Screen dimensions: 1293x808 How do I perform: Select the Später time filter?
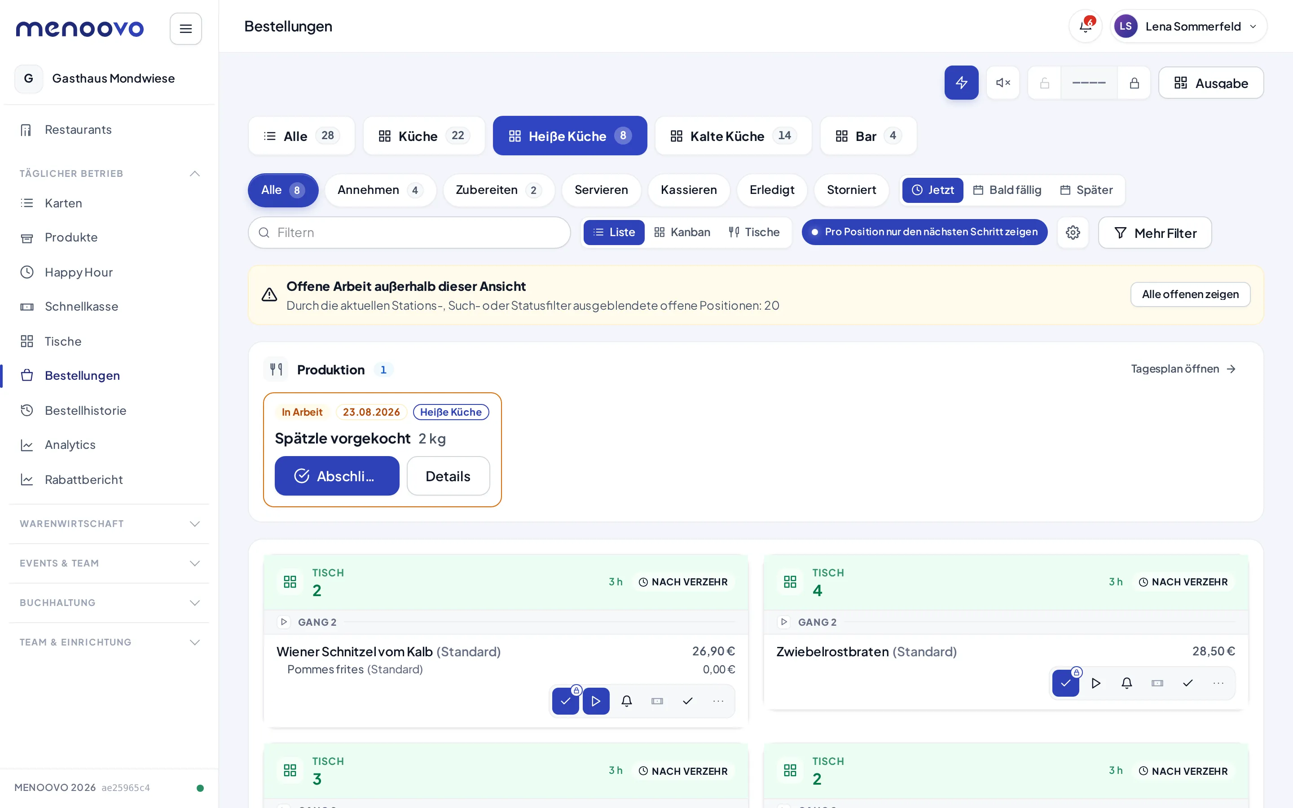[1086, 190]
